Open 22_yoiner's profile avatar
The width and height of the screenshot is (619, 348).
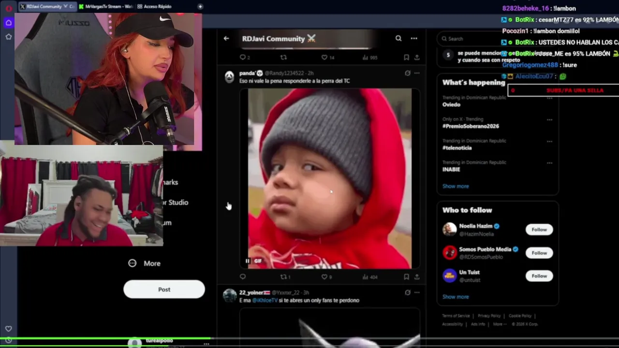[229, 295]
